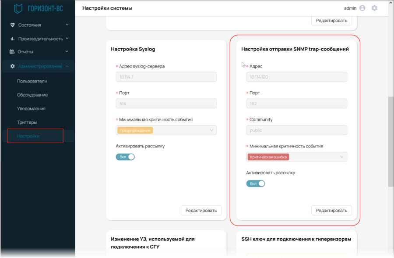Click Редактировать button in Syslog card
The width and height of the screenshot is (394, 258).
tap(201, 210)
